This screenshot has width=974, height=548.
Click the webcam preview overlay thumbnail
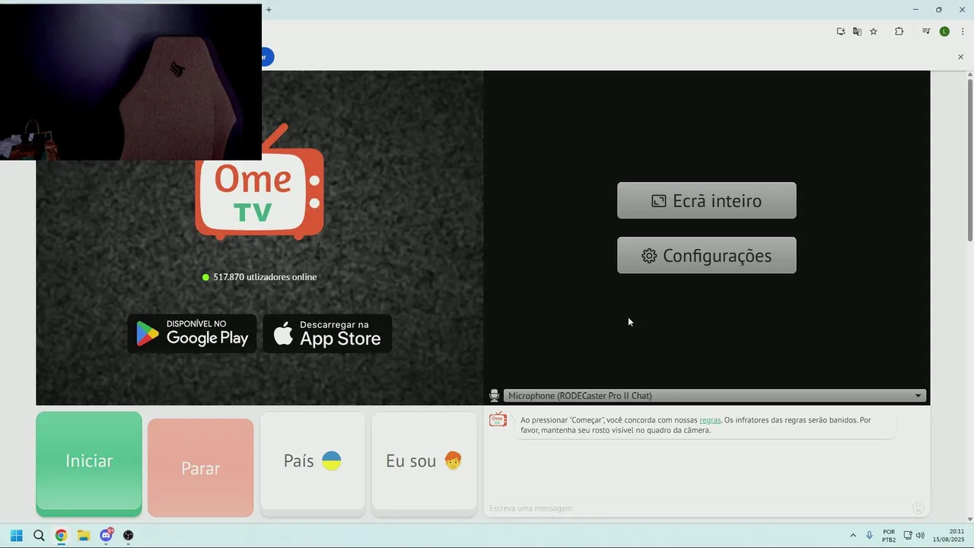(131, 82)
